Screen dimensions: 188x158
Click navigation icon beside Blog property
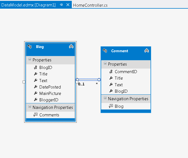point(111,106)
